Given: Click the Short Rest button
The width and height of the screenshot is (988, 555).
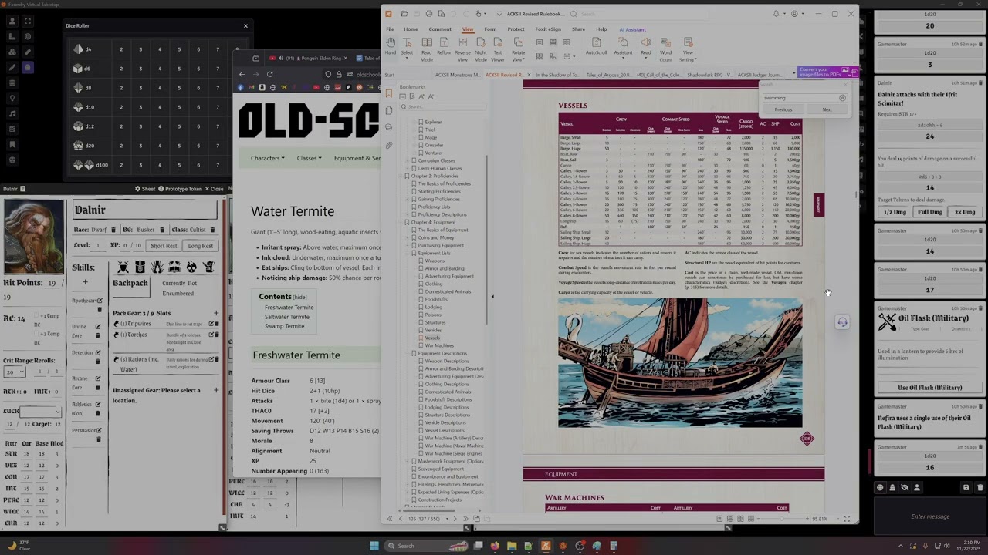Looking at the screenshot, I should click(x=164, y=246).
